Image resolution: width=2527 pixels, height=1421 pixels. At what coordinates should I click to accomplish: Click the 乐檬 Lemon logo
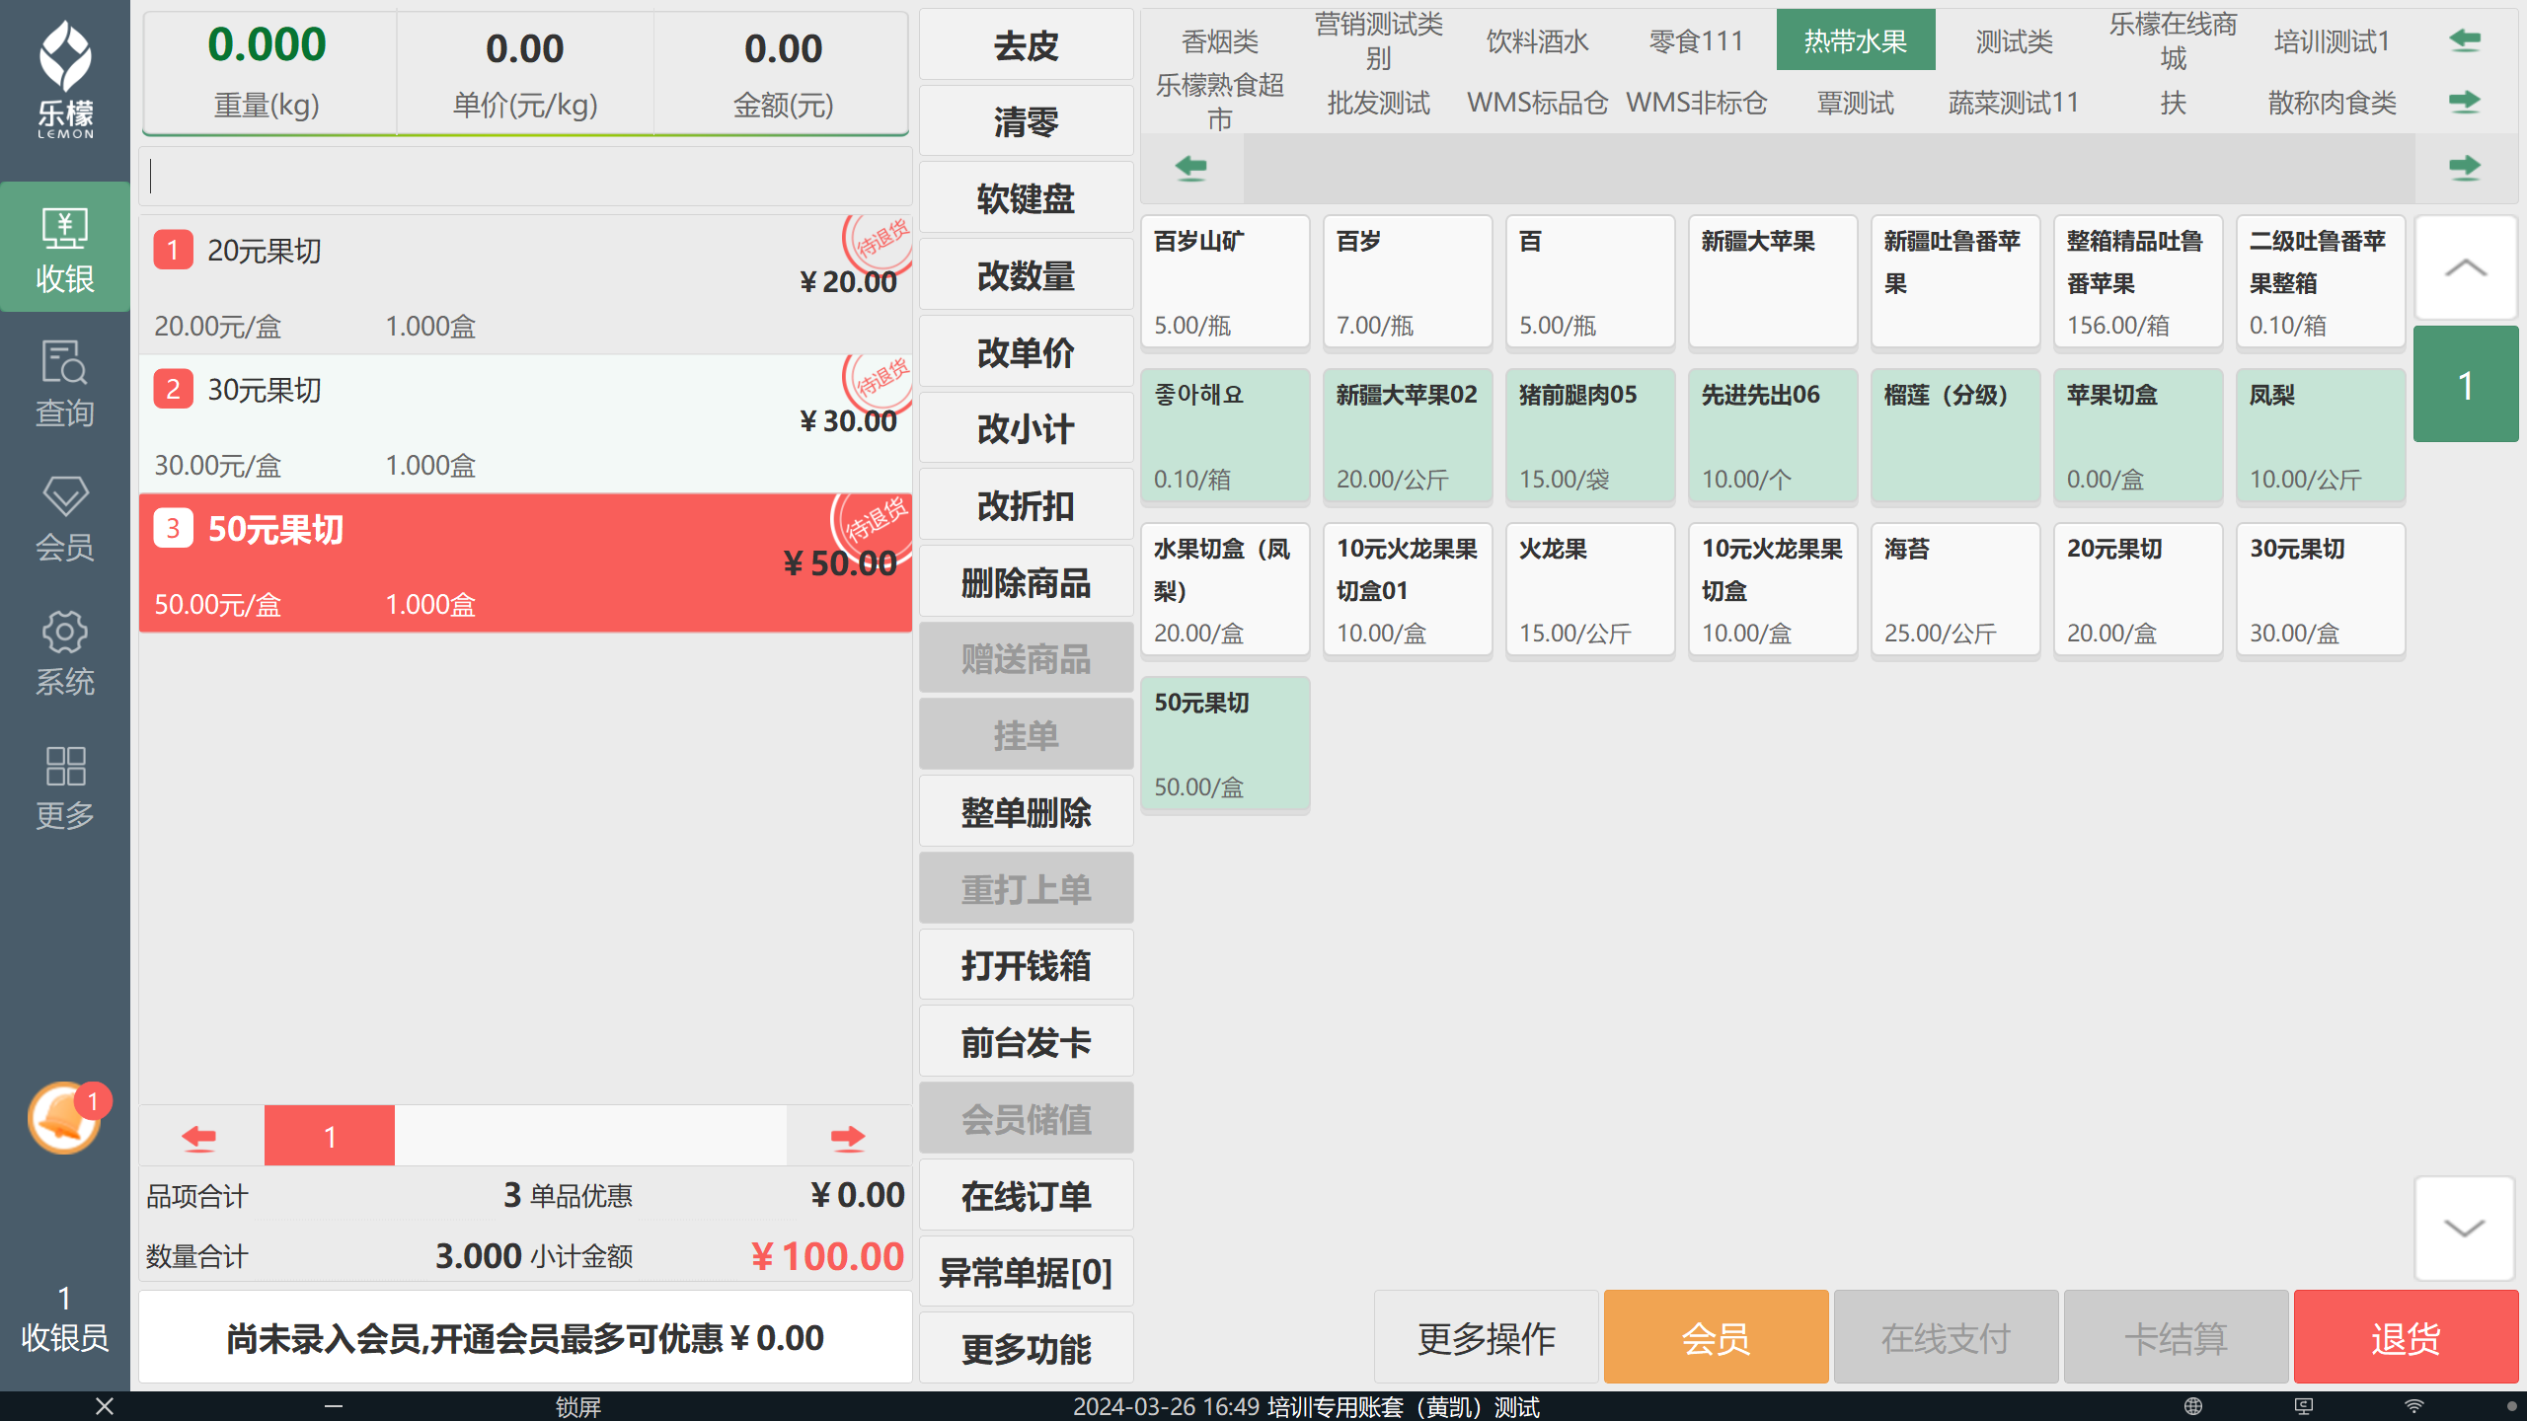65,79
